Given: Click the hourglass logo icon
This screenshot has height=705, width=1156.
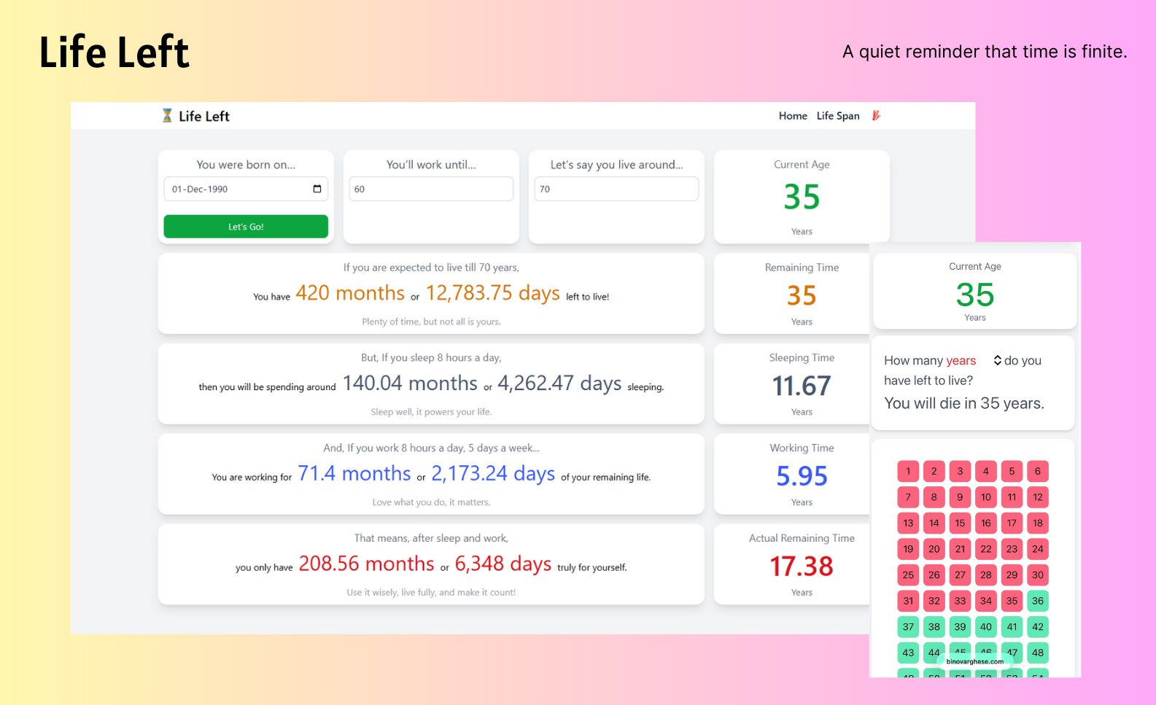Looking at the screenshot, I should pyautogui.click(x=167, y=116).
